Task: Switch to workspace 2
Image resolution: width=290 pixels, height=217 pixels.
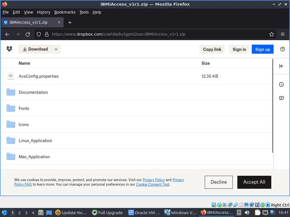Action: coord(19,212)
